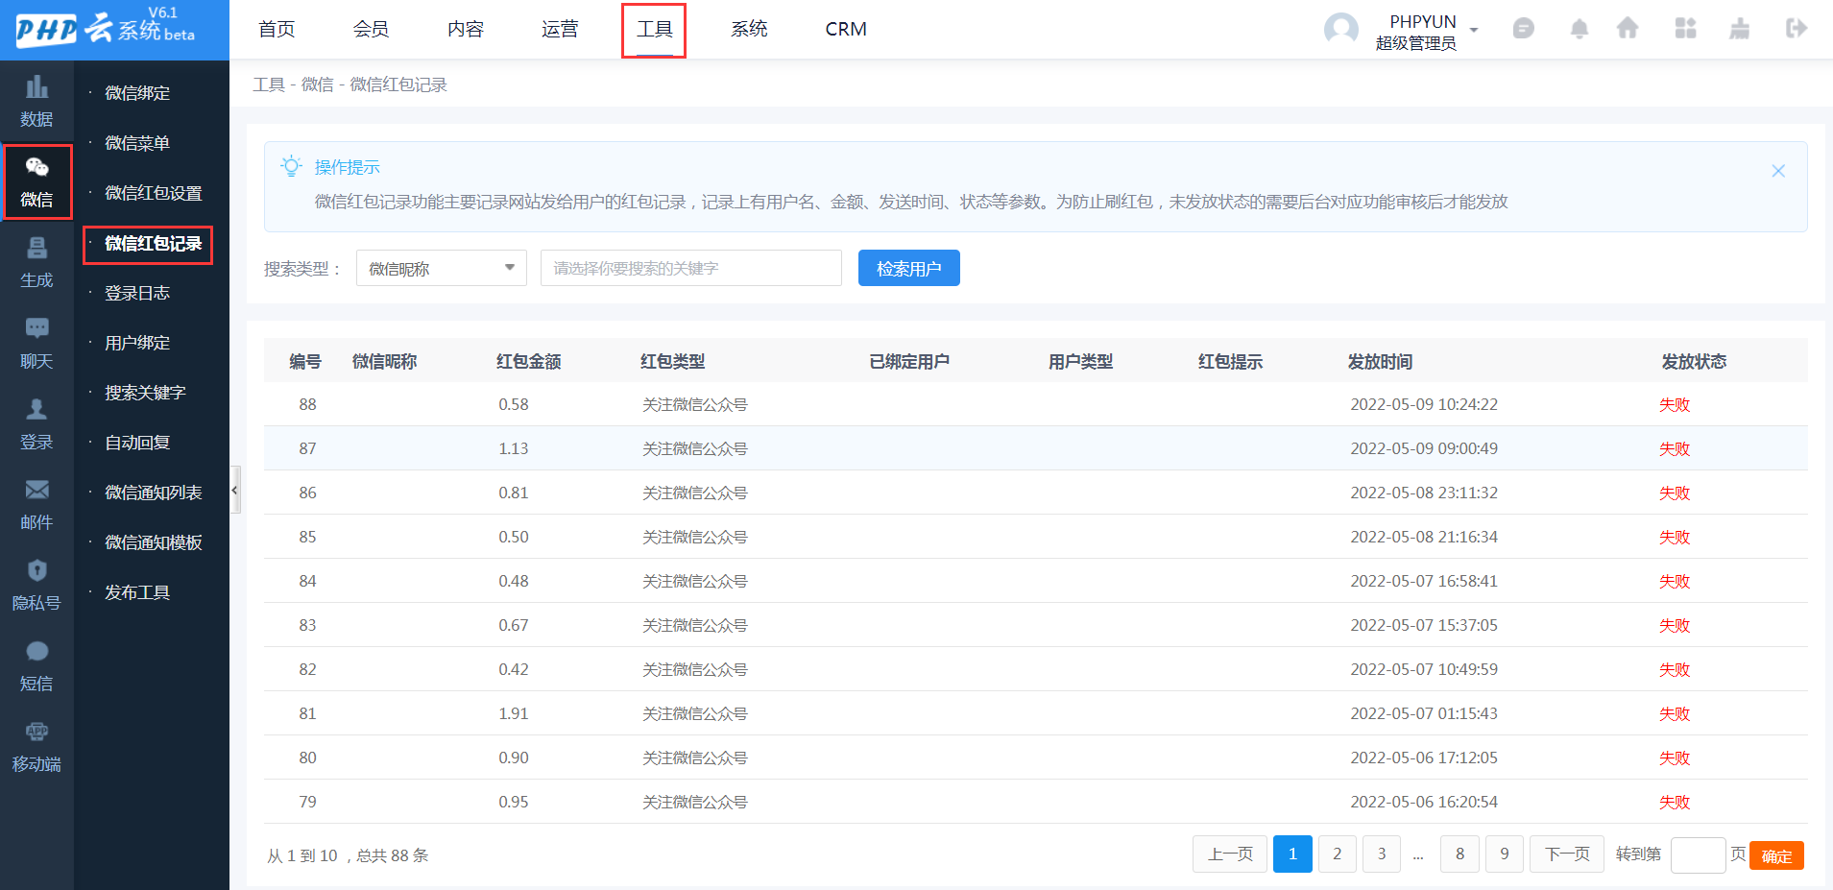Open the CRM top menu
1833x890 pixels.
[846, 29]
